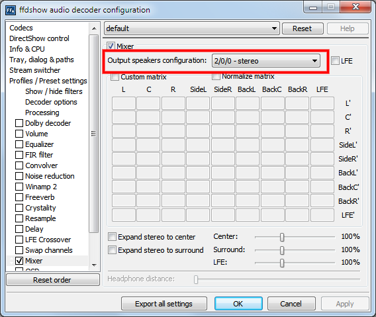
Task: Click the Reset order button
Action: [53, 280]
